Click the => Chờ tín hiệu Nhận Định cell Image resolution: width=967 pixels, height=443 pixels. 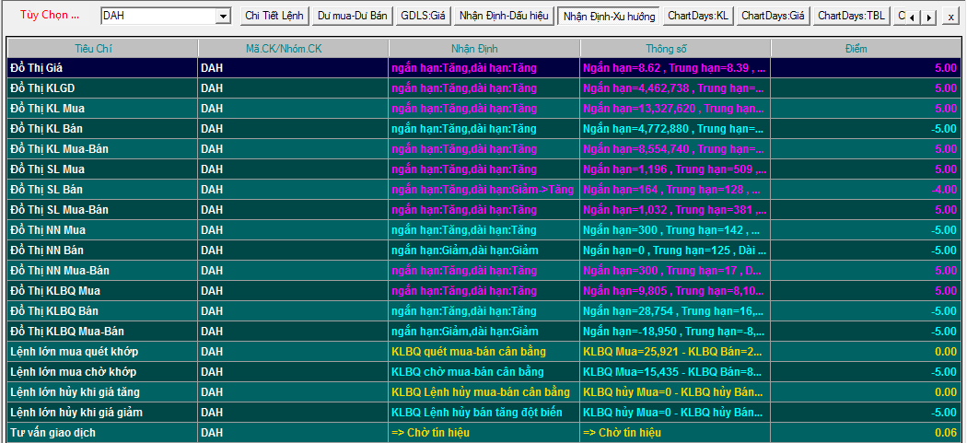coord(484,433)
